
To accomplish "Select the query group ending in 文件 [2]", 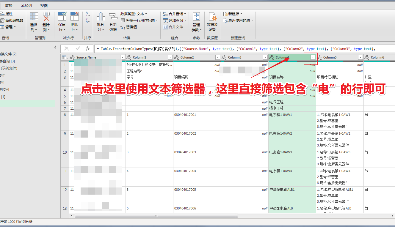I will [x=8, y=54].
